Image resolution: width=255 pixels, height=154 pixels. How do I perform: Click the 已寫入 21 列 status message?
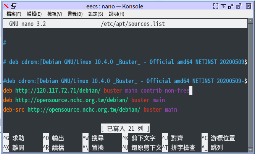125,128
